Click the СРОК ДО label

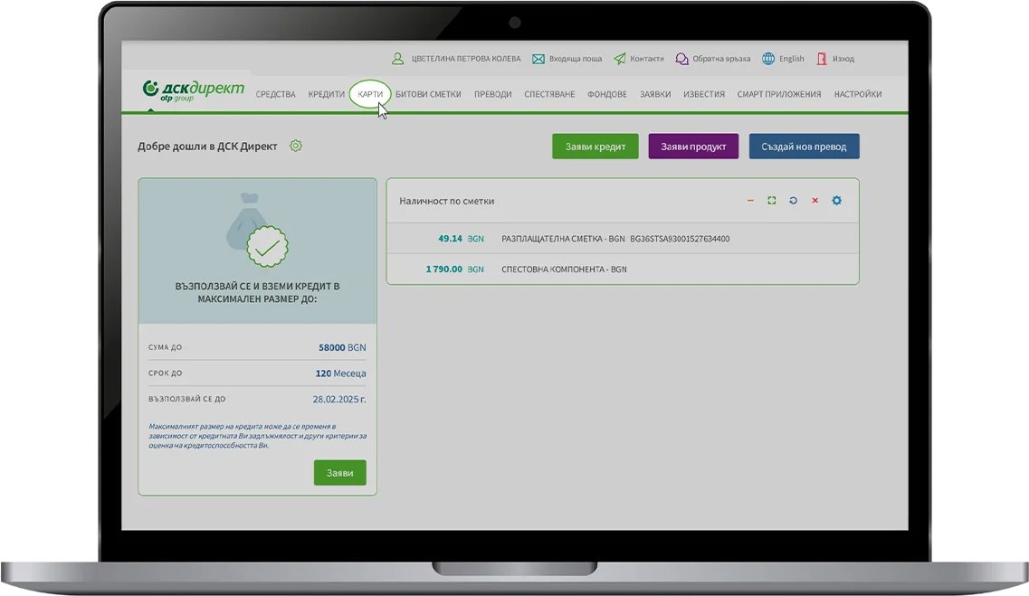[x=166, y=374]
